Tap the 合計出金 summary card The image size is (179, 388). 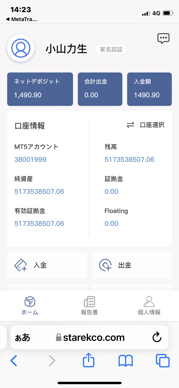click(x=100, y=89)
